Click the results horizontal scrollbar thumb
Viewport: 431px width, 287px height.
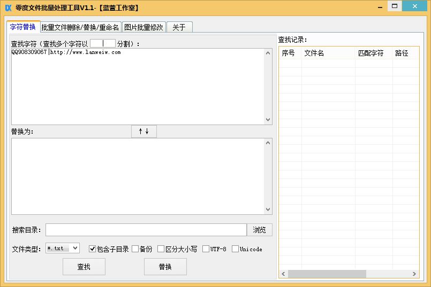point(327,274)
